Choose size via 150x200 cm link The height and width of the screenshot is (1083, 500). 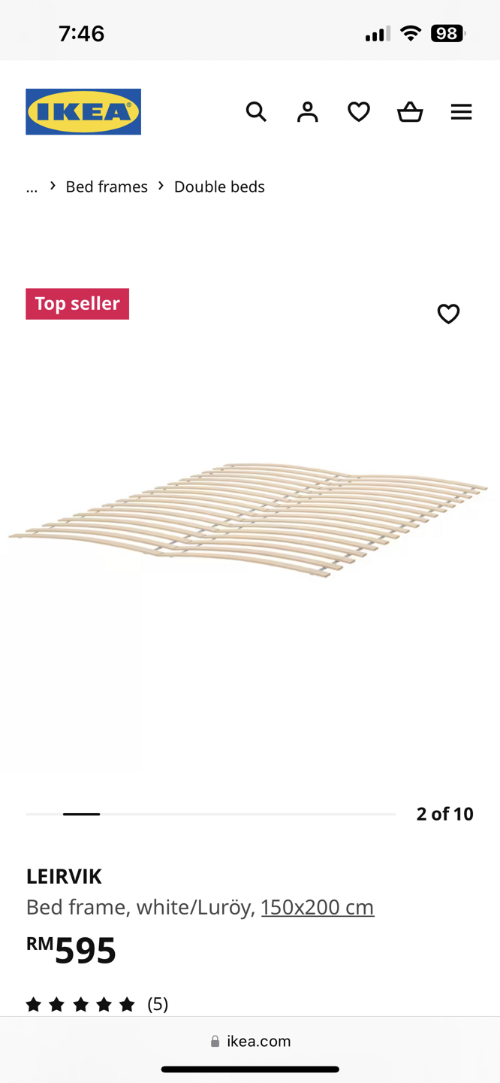pyautogui.click(x=318, y=907)
